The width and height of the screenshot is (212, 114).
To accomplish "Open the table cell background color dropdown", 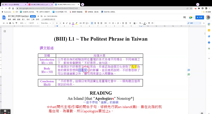I will (x=141, y=23).
